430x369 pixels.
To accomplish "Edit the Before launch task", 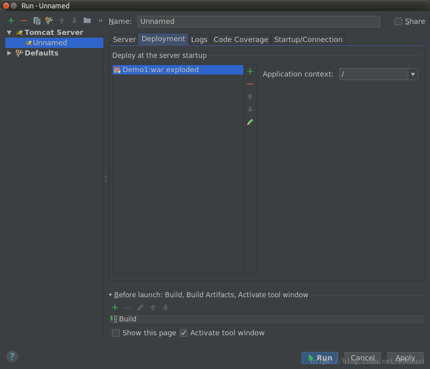I will (140, 308).
